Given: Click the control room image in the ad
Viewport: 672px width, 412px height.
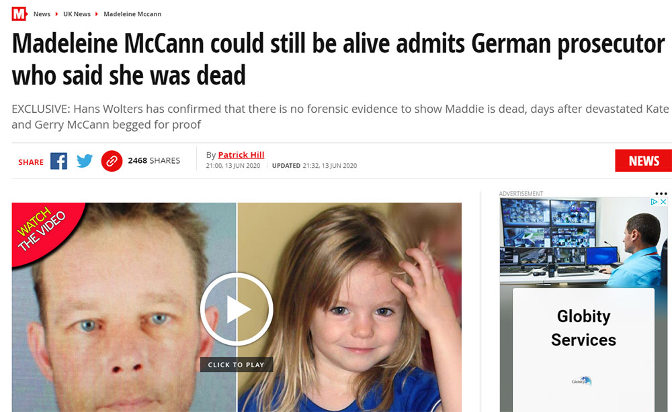Looking at the screenshot, I should coord(583,242).
